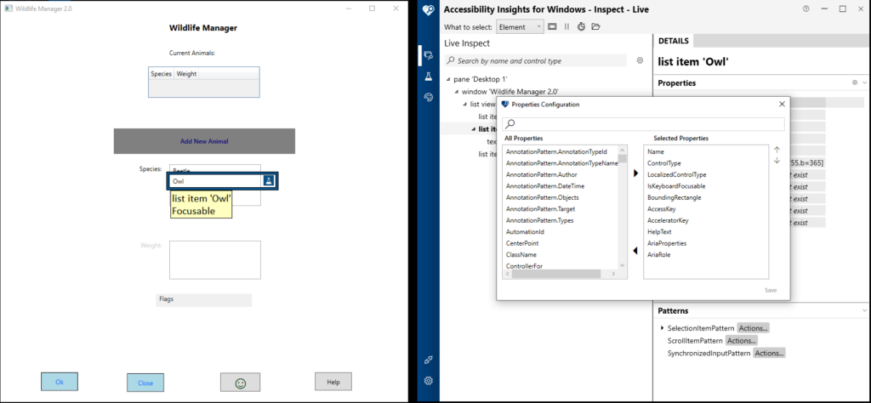Select BoundingRectangle in Selected Properties
871x403 pixels.
(674, 197)
